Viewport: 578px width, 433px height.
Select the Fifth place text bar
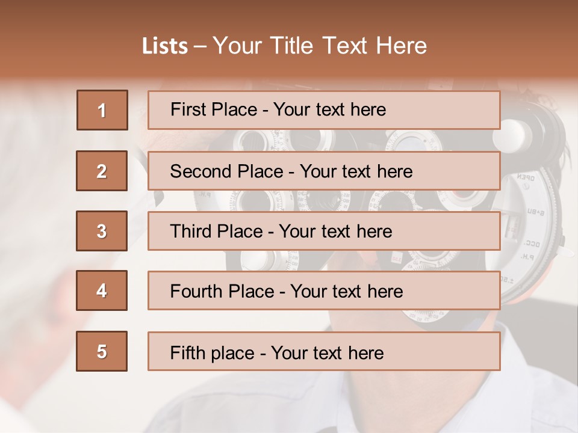tap(324, 351)
